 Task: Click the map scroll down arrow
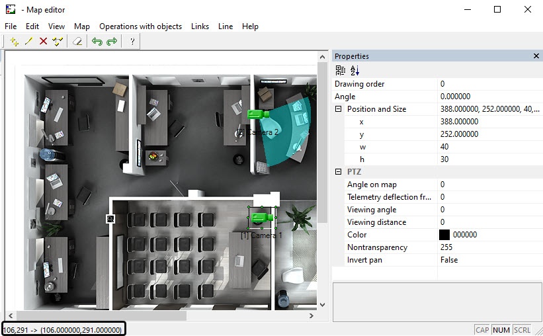[x=322, y=305]
